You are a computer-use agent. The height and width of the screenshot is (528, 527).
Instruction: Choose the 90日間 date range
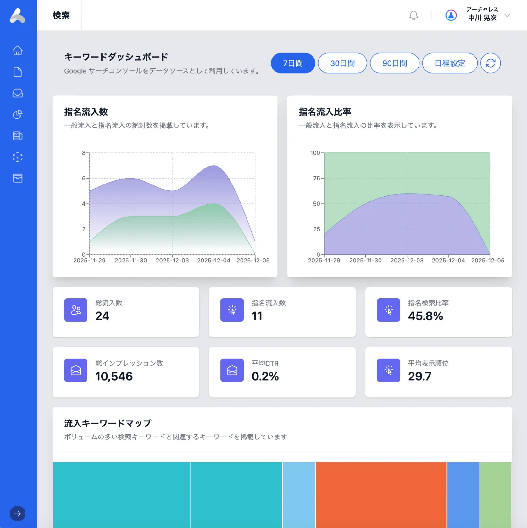click(394, 63)
